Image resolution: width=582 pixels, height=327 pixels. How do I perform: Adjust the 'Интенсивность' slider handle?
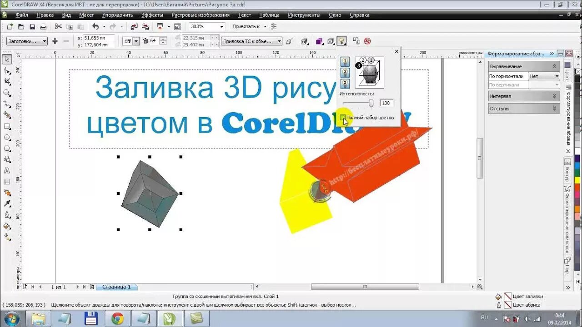(371, 104)
